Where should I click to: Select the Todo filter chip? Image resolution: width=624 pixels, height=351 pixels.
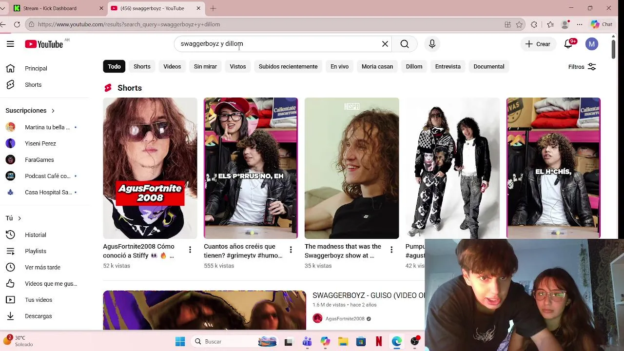pos(114,66)
